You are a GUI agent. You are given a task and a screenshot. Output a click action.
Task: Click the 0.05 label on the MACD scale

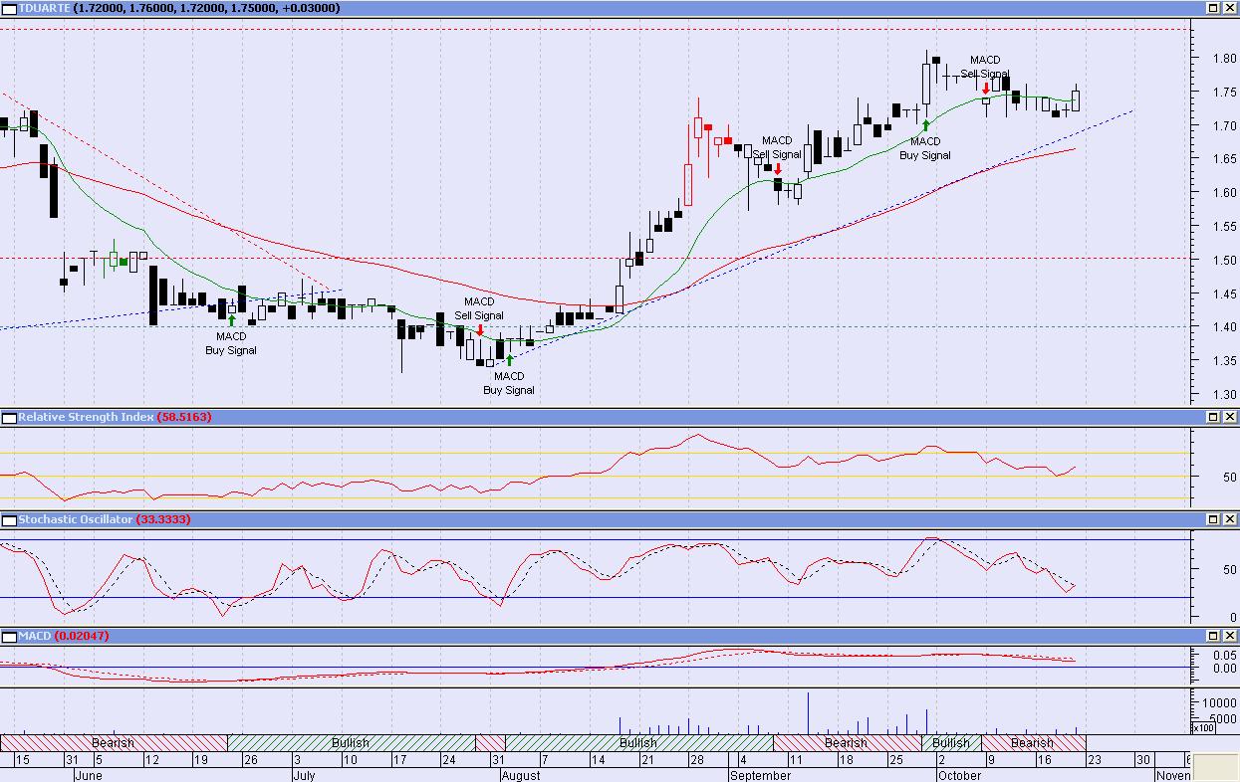pos(1224,656)
